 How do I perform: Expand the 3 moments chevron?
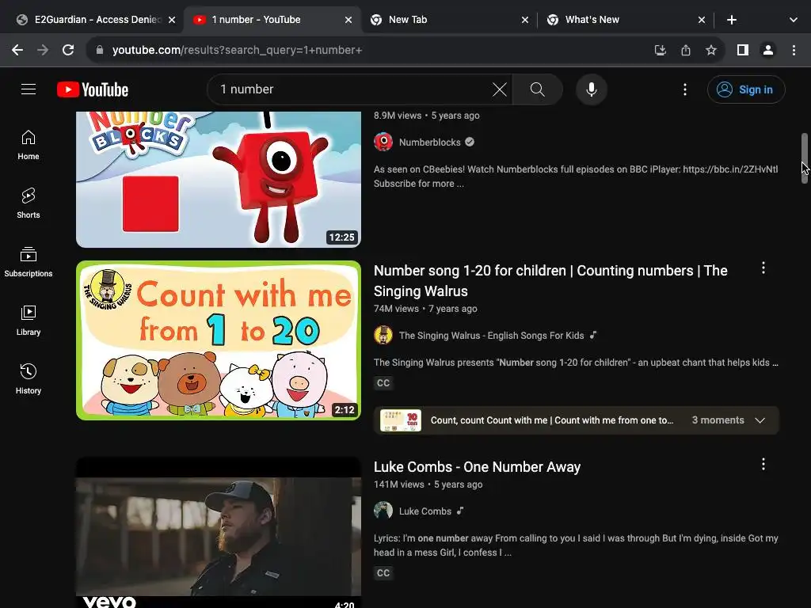pyautogui.click(x=760, y=420)
